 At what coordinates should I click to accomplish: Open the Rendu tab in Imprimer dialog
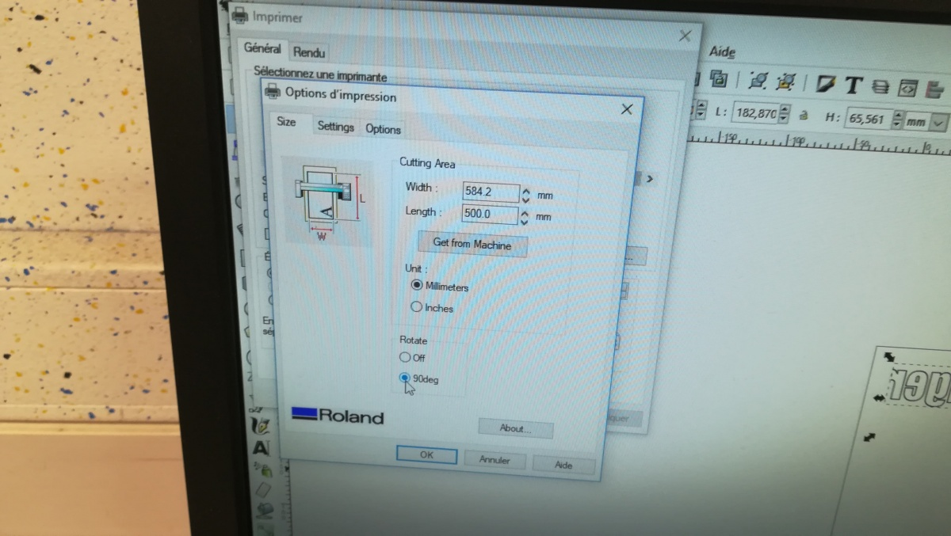tap(308, 52)
